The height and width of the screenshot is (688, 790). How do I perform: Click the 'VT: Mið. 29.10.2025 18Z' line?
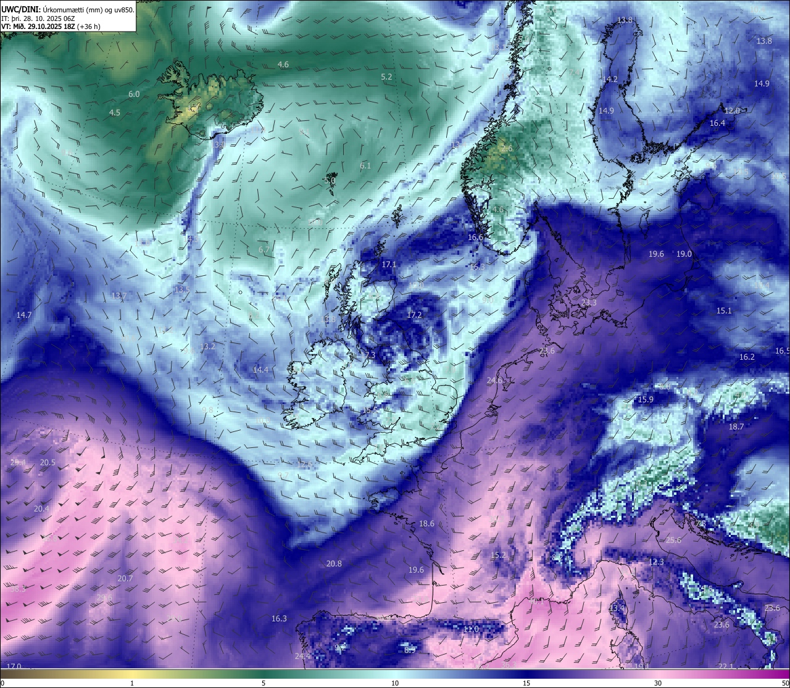[x=51, y=27]
